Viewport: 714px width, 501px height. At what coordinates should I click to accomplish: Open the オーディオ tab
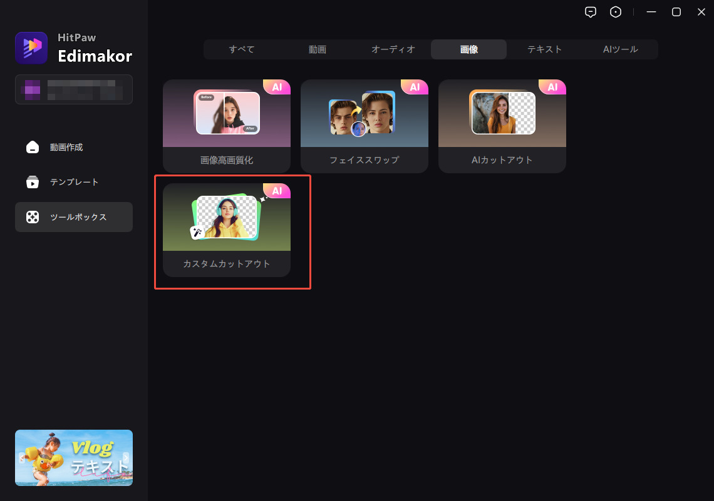tap(393, 49)
